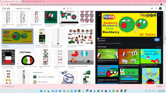166x93 pixels.
Task: Open a new browser tab
Action: [x=44, y=2]
